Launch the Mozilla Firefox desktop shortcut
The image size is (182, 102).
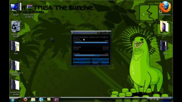pos(165,8)
